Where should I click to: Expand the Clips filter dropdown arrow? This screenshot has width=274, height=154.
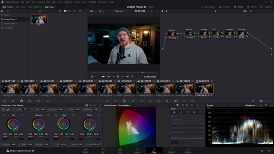[55, 7]
